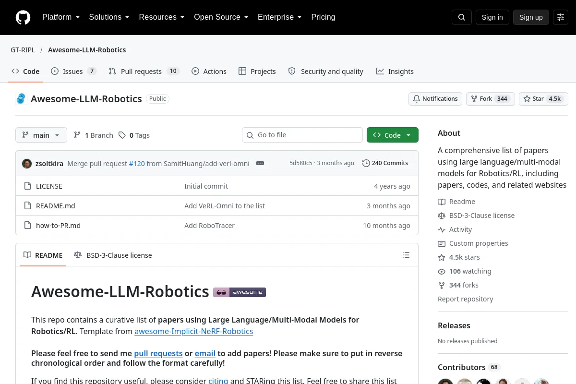Open the how-to-PR.md file

click(x=58, y=226)
